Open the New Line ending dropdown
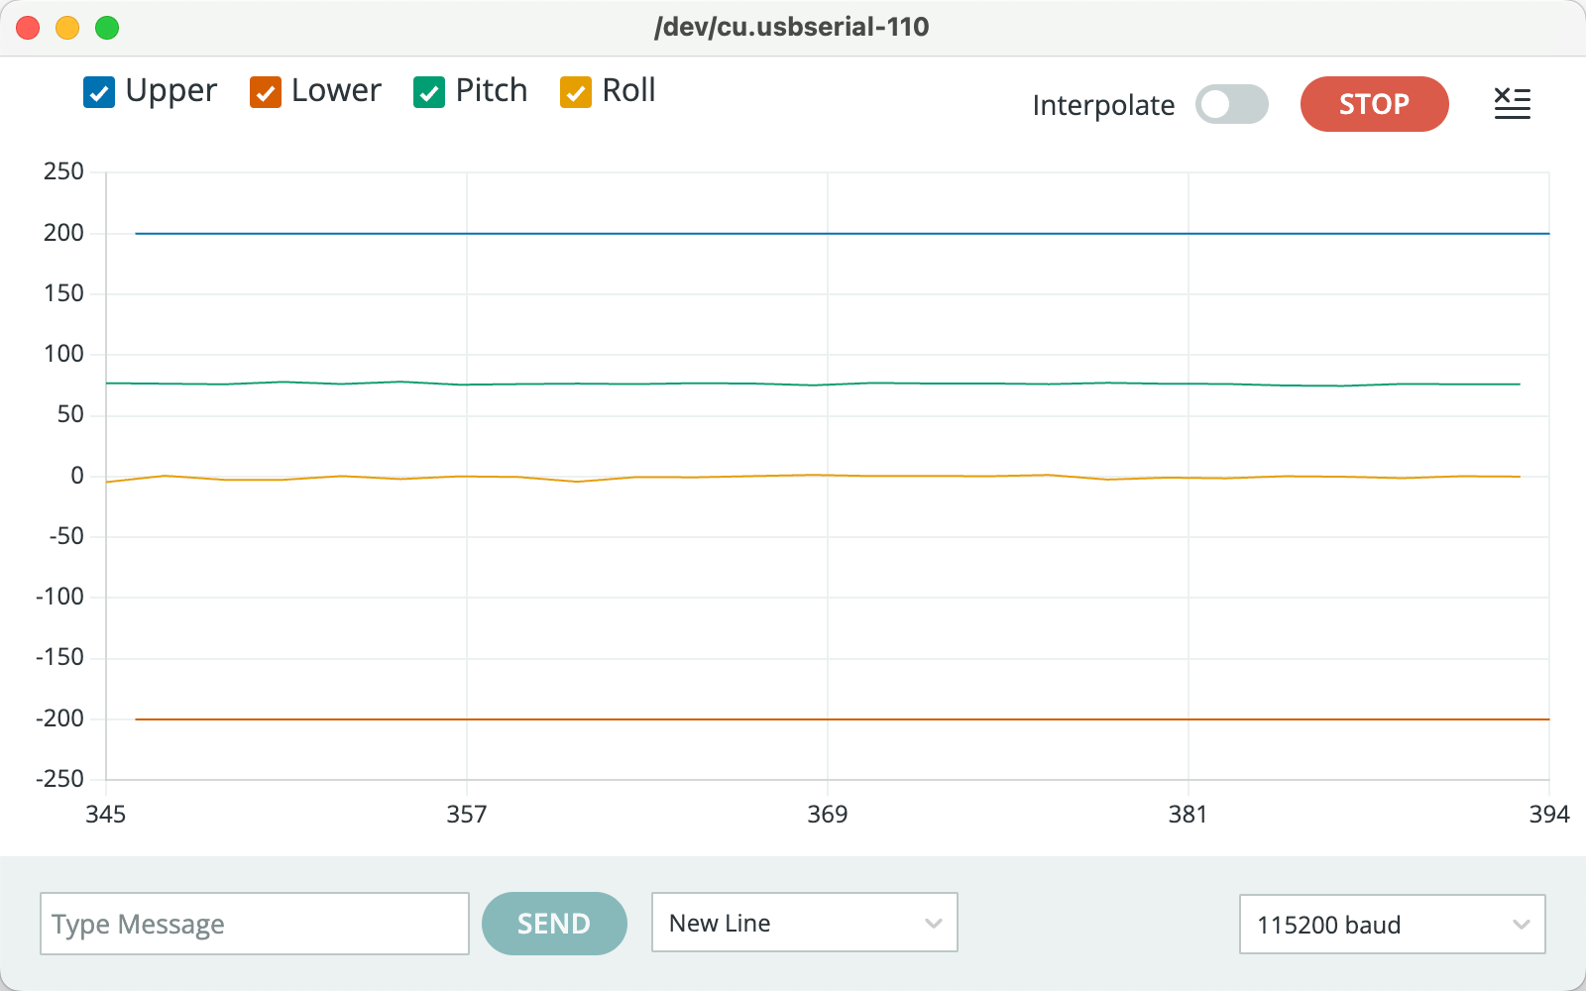1586x991 pixels. 804,923
